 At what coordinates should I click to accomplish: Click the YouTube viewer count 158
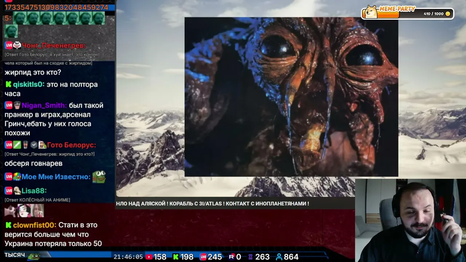click(160, 257)
